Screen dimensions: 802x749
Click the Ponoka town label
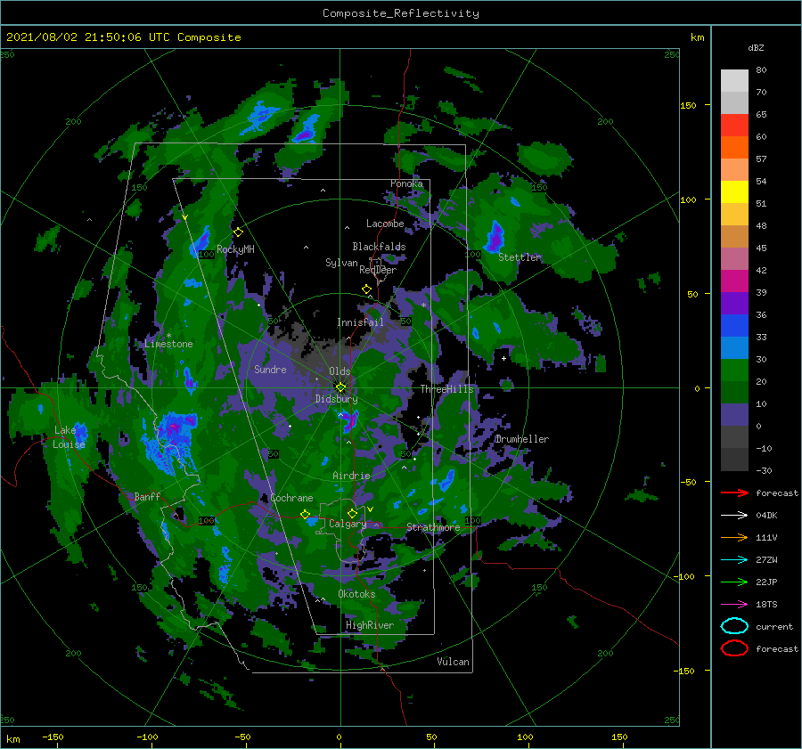[x=406, y=183]
